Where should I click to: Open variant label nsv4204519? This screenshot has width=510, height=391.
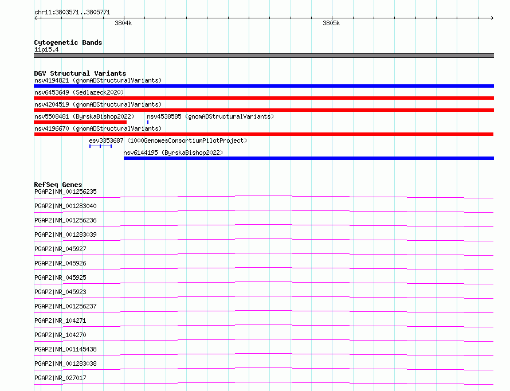click(98, 104)
